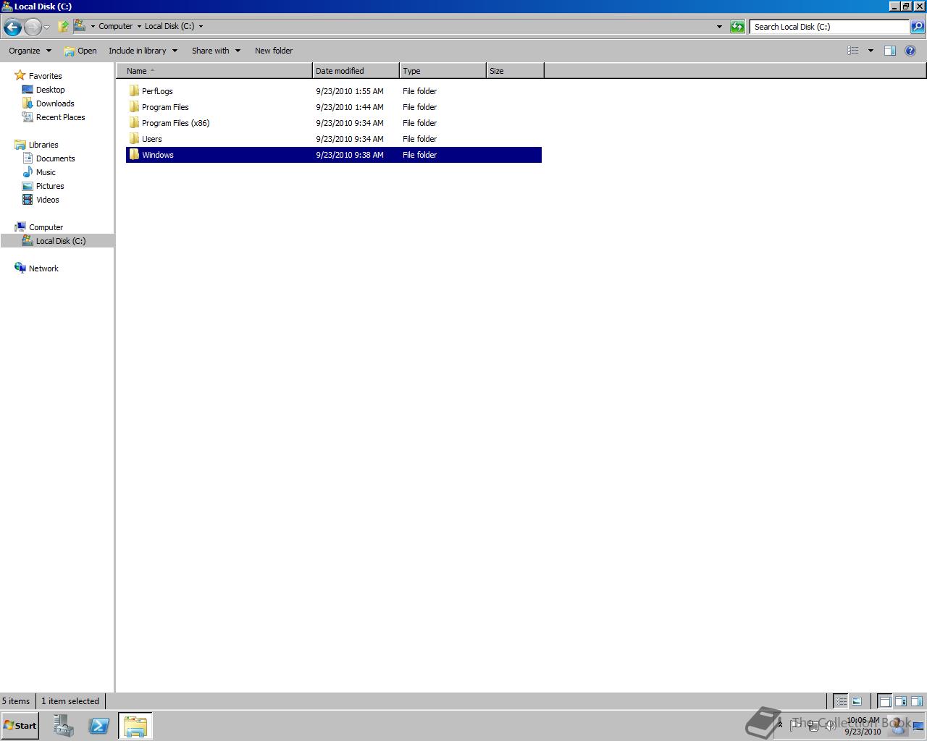Open the view options dropdown arrow
The image size is (927, 741).
coord(871,51)
